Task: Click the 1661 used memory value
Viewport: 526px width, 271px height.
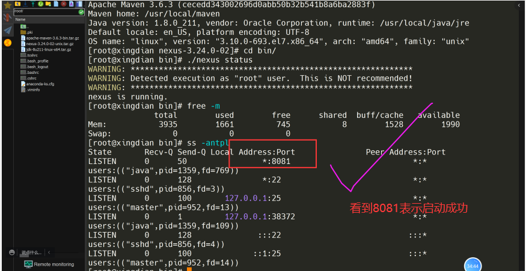Action: click(x=224, y=124)
